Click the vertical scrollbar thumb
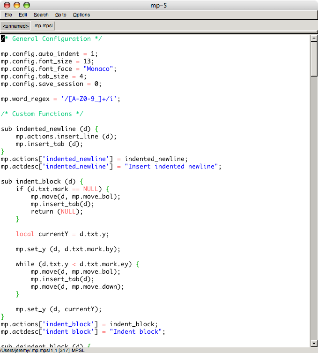 (x=314, y=59)
